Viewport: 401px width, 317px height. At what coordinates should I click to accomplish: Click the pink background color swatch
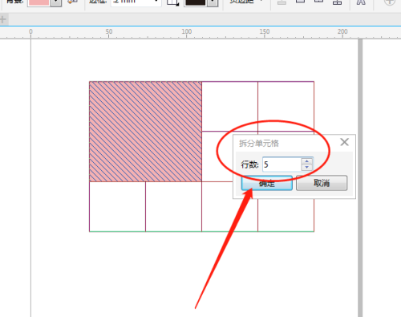point(39,2)
